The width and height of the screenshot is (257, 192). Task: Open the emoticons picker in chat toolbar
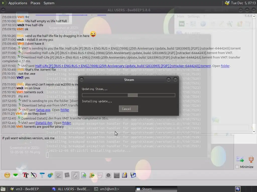click(x=7, y=175)
